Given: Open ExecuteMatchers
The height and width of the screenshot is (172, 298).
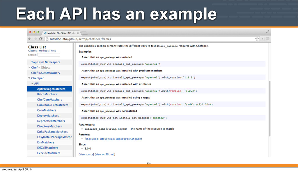Looking at the screenshot, I should tap(49, 153).
